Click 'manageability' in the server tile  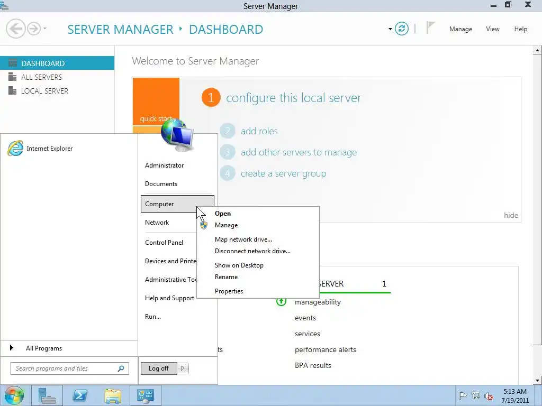coord(318,302)
